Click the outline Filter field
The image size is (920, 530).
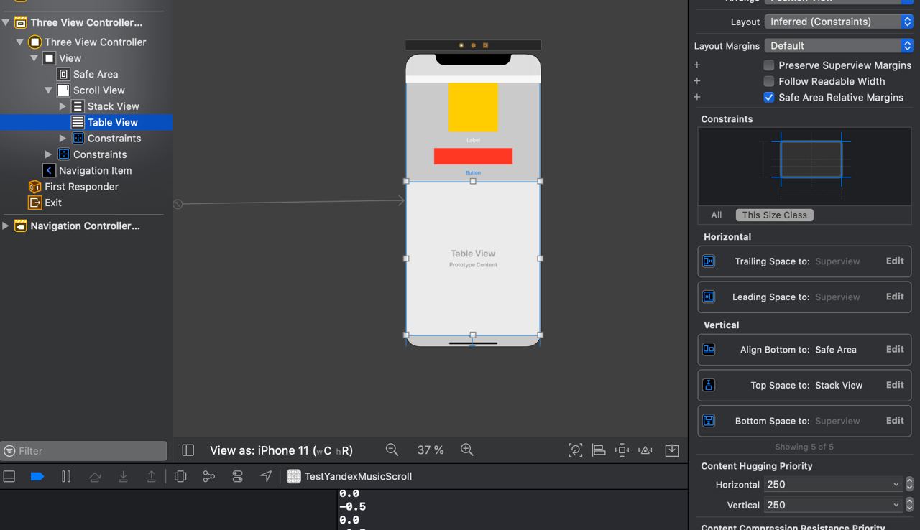84,451
